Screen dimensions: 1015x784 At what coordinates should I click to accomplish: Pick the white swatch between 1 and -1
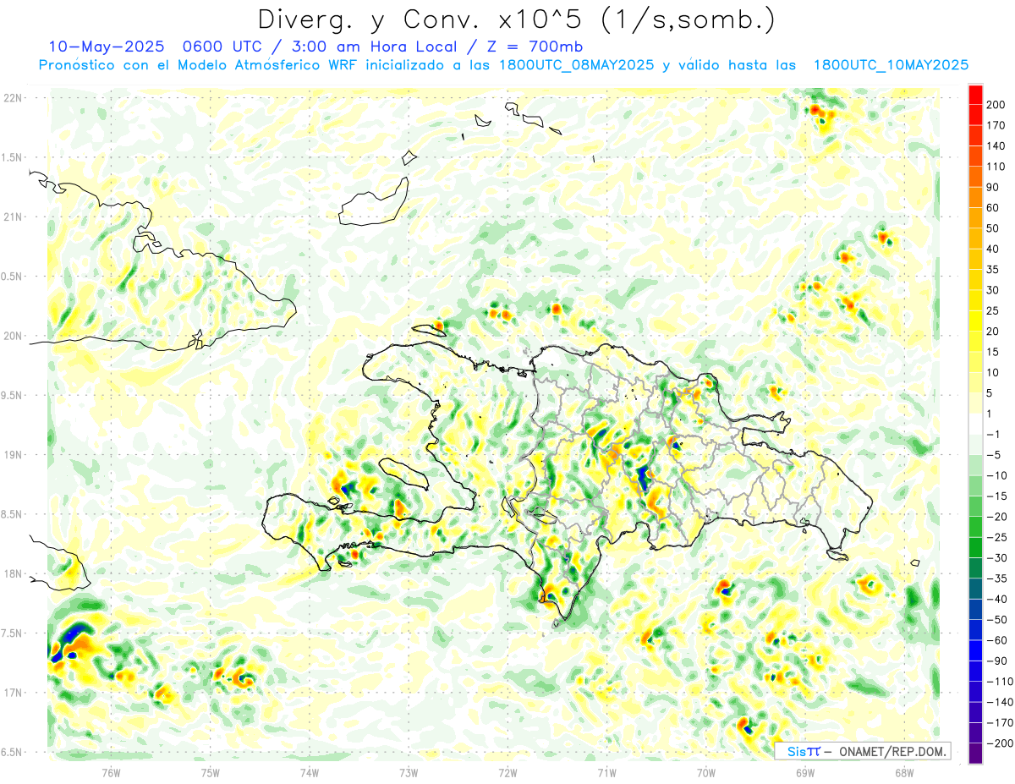(x=975, y=425)
